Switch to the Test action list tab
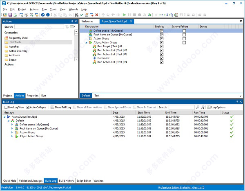245x191 pixels. [x=97, y=95]
